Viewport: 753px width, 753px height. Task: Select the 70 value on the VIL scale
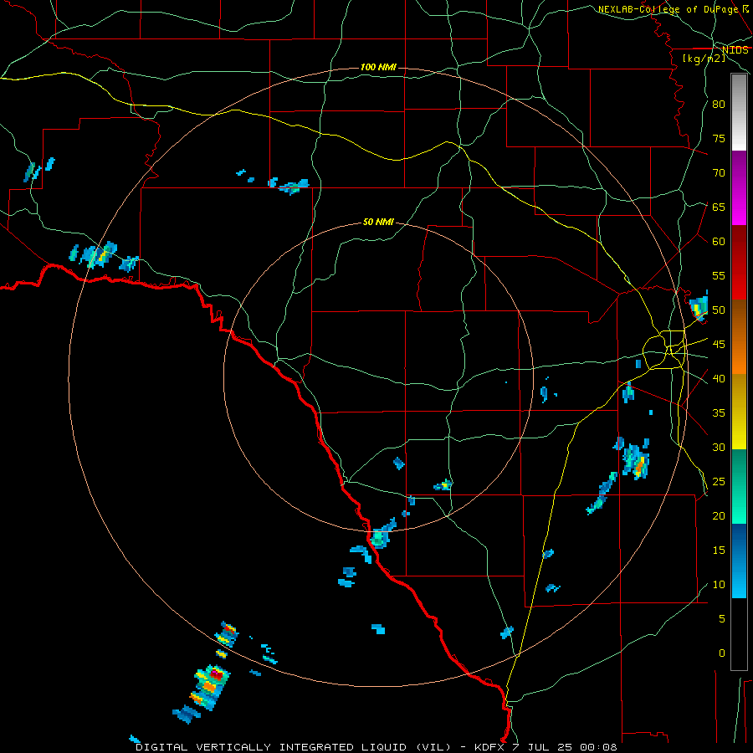pos(719,173)
